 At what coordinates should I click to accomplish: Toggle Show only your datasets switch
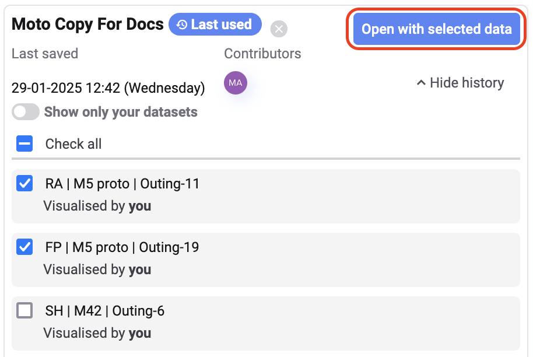(26, 112)
